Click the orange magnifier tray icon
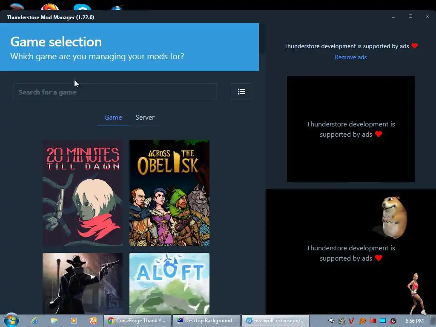The height and width of the screenshot is (327, 436). 362,321
